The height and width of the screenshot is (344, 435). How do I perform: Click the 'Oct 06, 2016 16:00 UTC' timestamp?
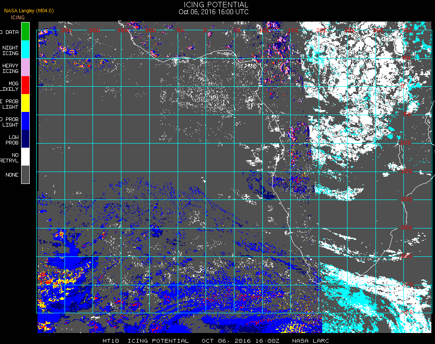pos(214,11)
